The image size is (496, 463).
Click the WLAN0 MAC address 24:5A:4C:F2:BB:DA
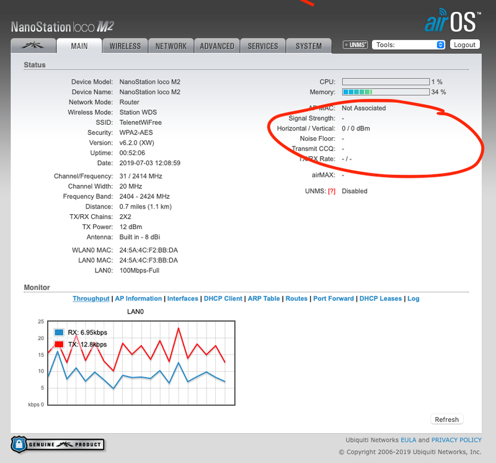click(149, 250)
